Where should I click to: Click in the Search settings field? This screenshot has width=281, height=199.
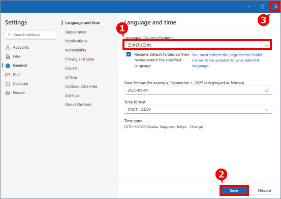[x=30, y=35]
